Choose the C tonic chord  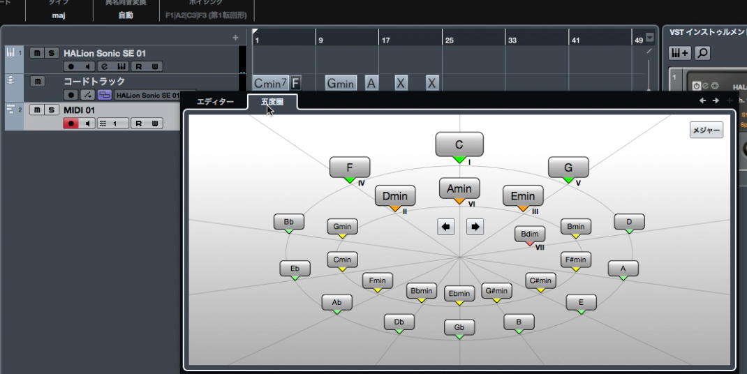point(459,145)
